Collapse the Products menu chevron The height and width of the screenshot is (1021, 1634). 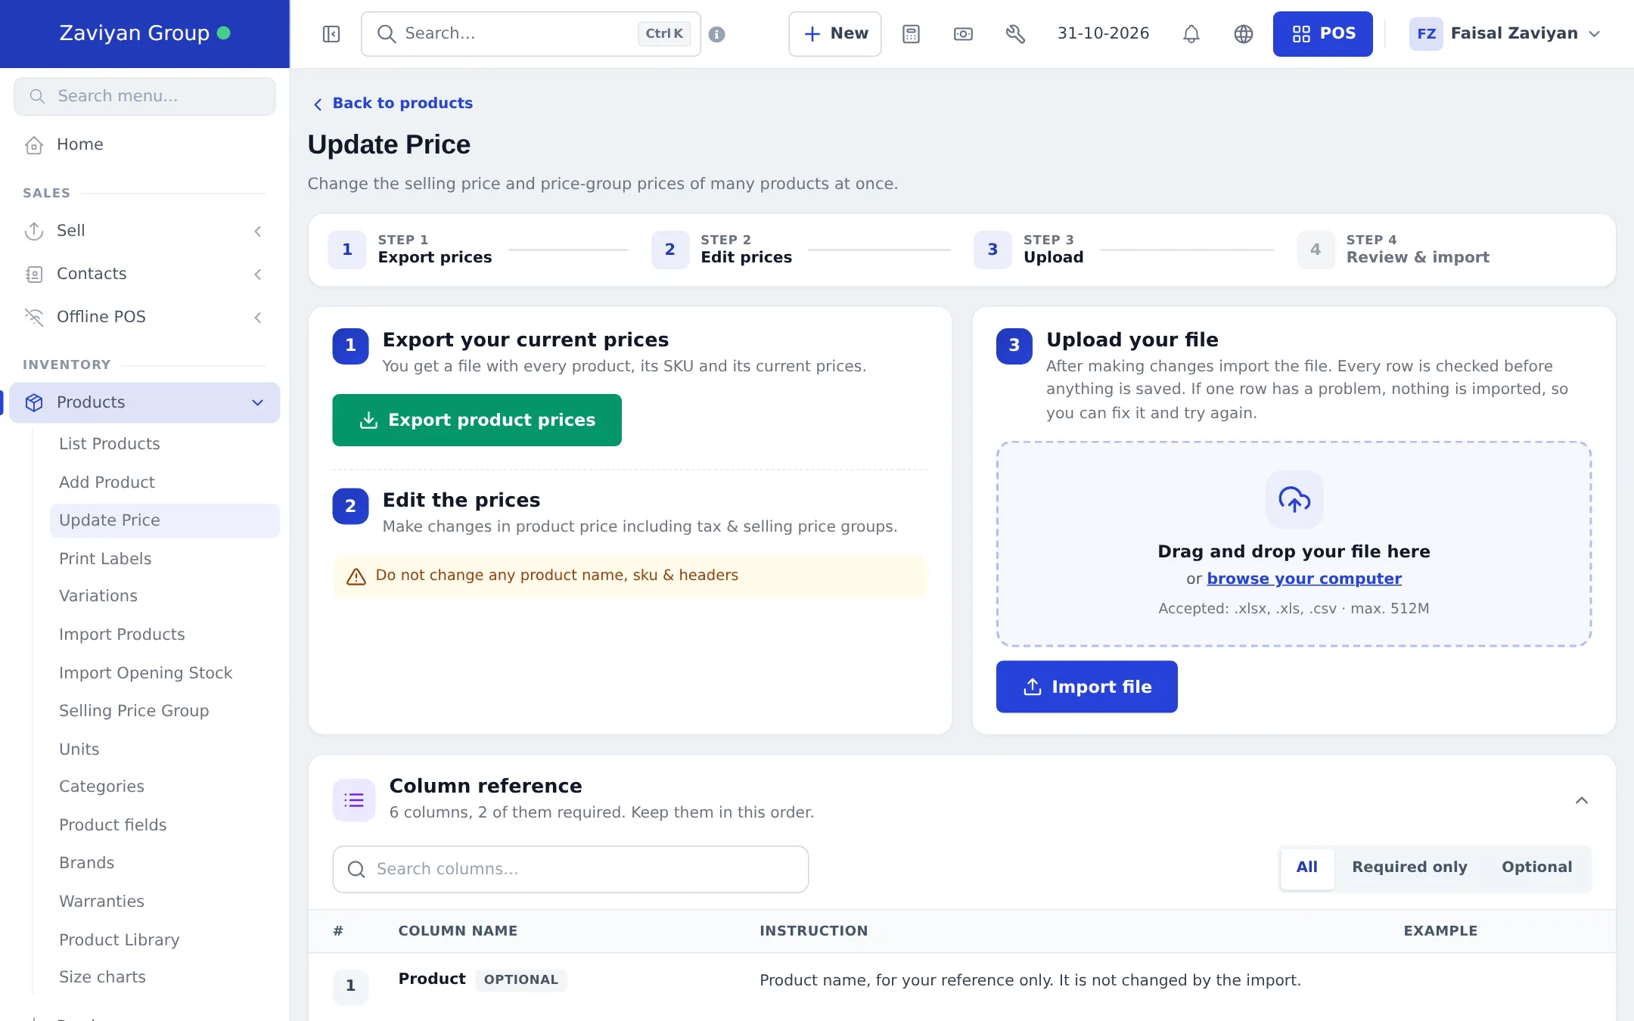[258, 402]
